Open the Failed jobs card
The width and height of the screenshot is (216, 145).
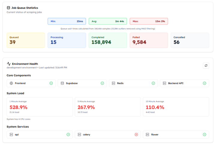coord(148,40)
